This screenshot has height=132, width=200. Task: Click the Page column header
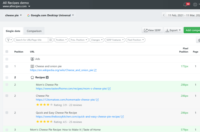pos(195,52)
